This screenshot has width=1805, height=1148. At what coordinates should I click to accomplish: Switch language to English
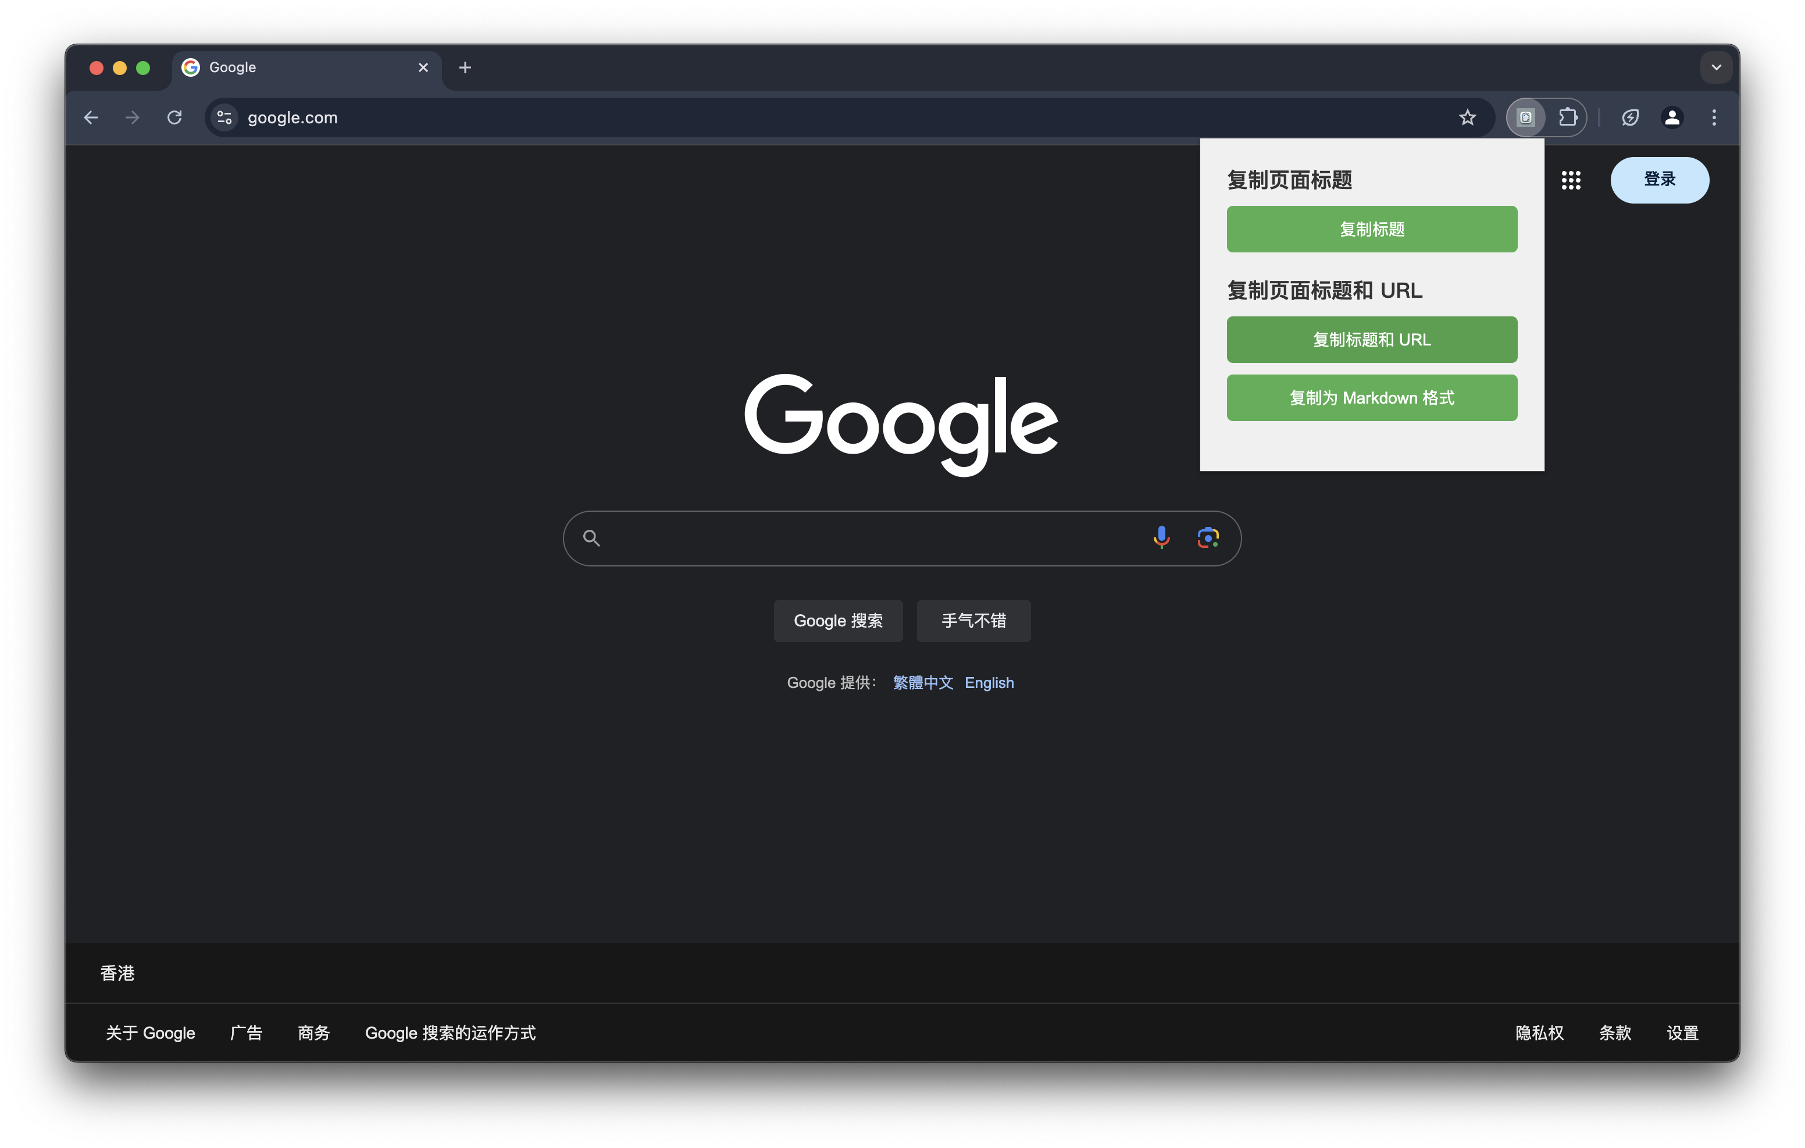pos(989,682)
